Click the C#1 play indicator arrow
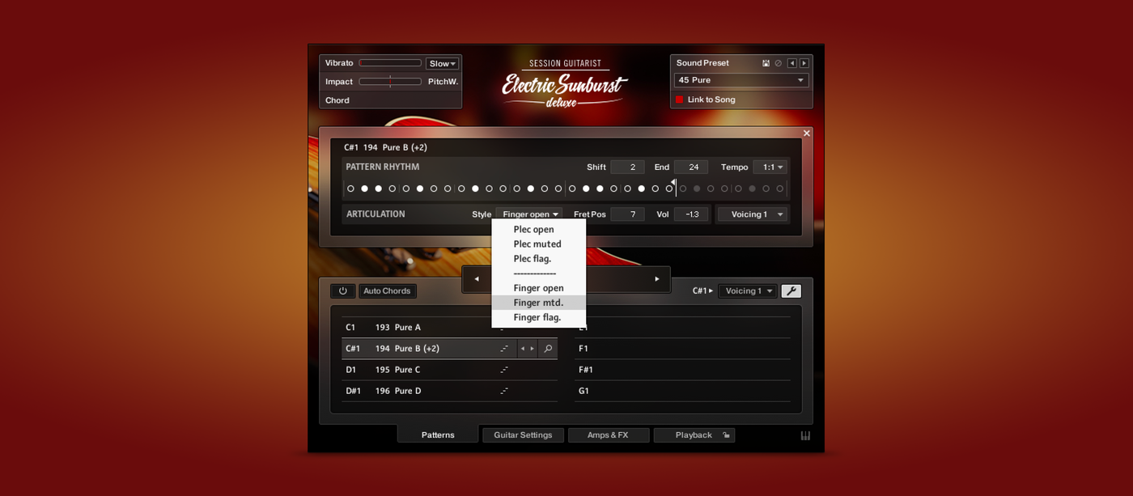 [x=711, y=291]
